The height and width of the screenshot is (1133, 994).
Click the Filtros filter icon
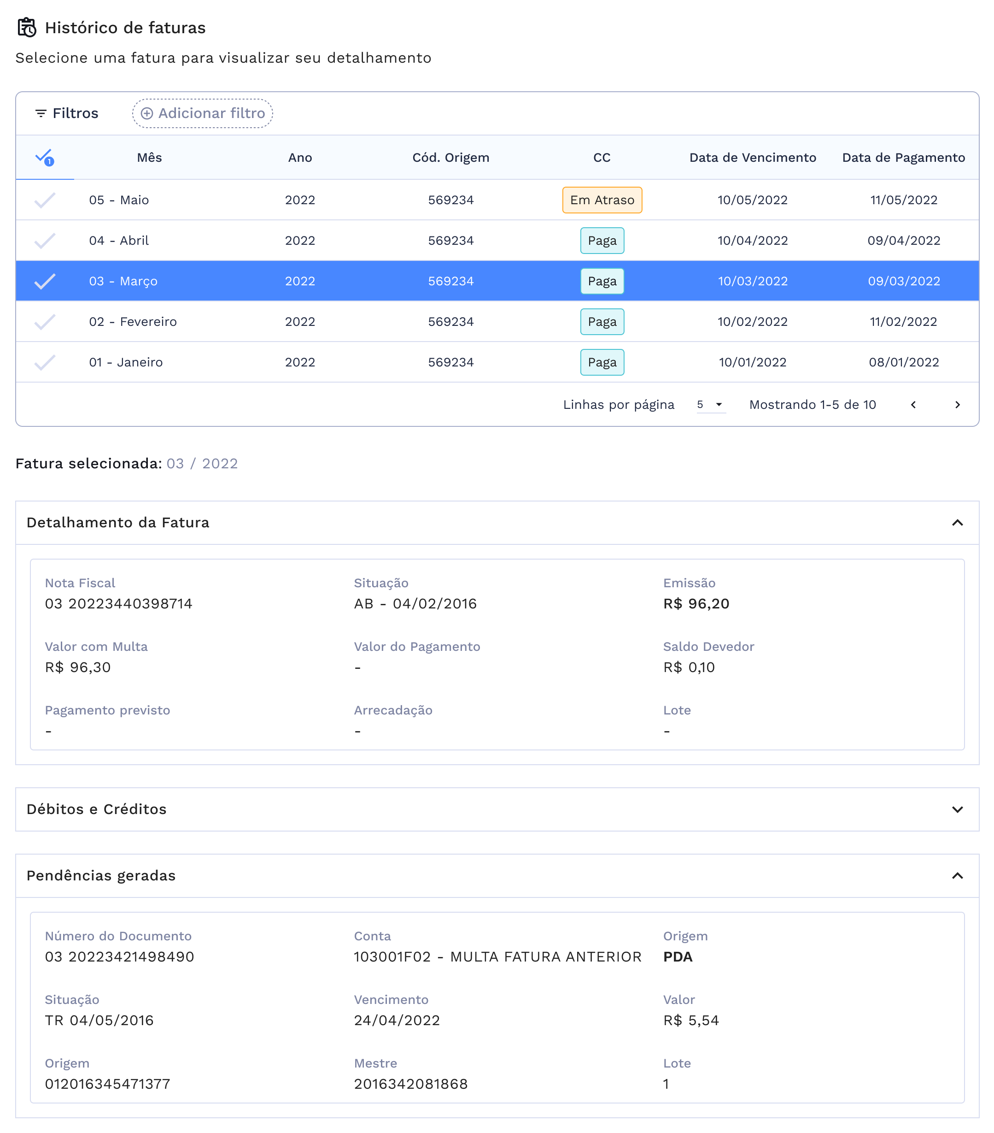click(41, 114)
